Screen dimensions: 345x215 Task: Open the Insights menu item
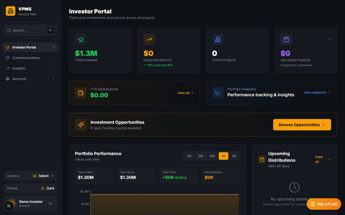pos(30,68)
